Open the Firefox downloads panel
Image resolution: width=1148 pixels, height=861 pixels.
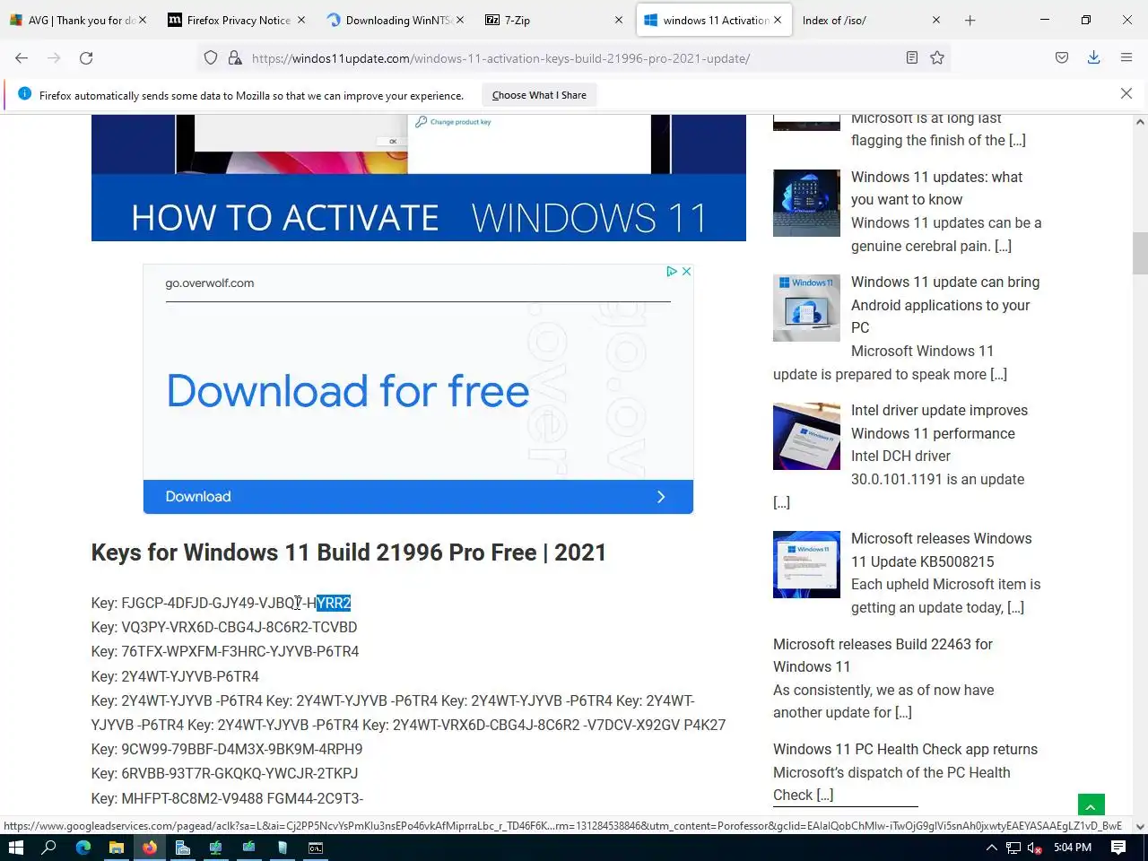coord(1094,58)
